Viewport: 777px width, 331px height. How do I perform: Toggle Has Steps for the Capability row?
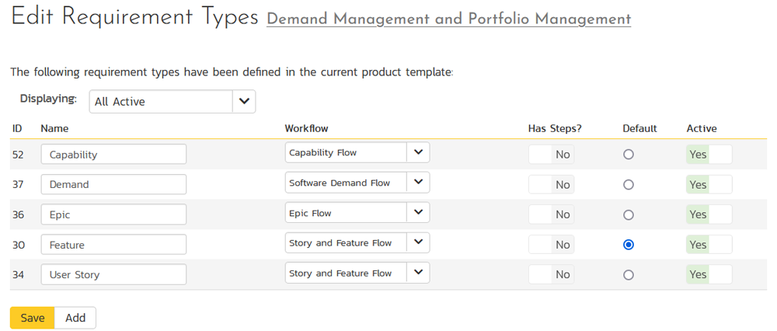pyautogui.click(x=551, y=155)
